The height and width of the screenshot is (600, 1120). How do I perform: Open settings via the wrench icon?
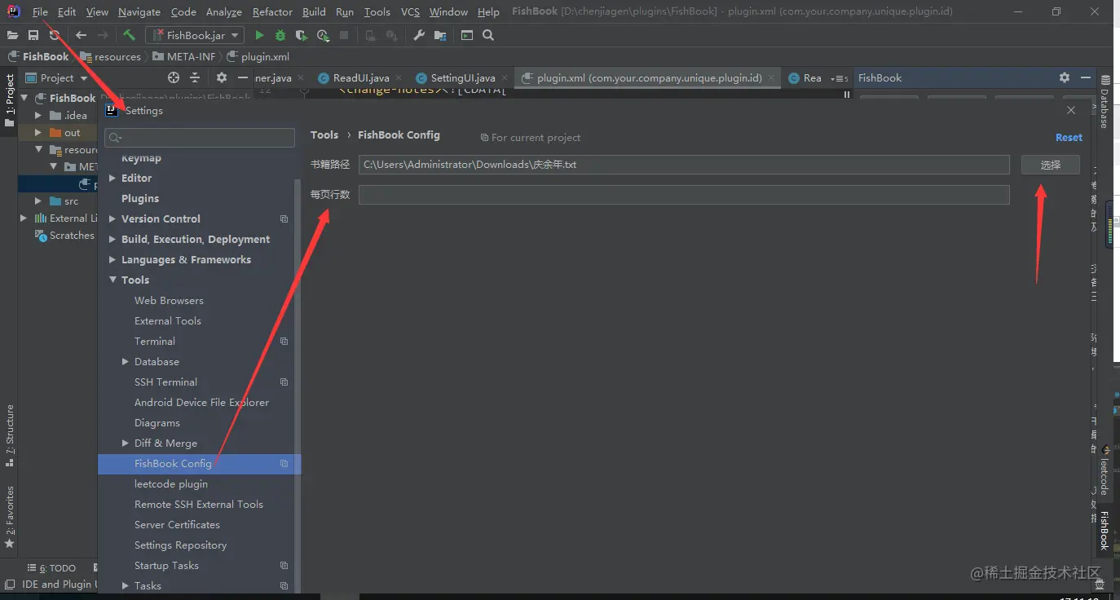[x=419, y=35]
